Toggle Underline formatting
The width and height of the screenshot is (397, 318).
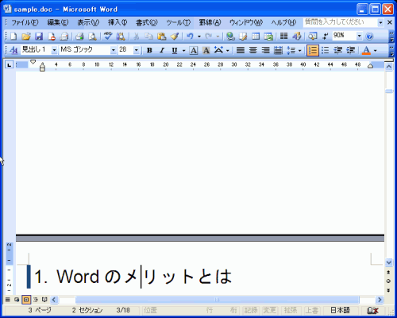(x=175, y=50)
